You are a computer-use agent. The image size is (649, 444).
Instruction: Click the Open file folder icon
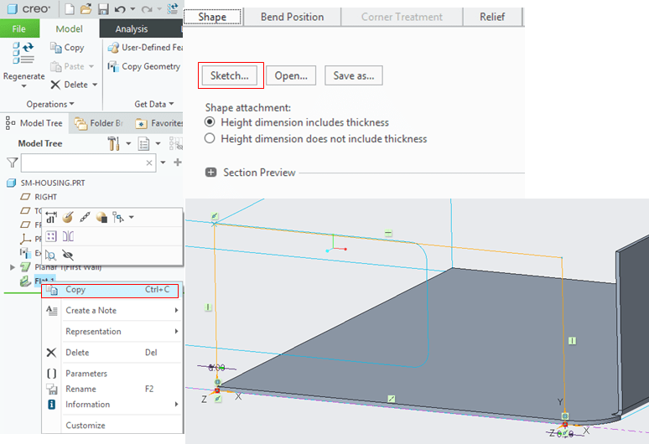coord(86,9)
